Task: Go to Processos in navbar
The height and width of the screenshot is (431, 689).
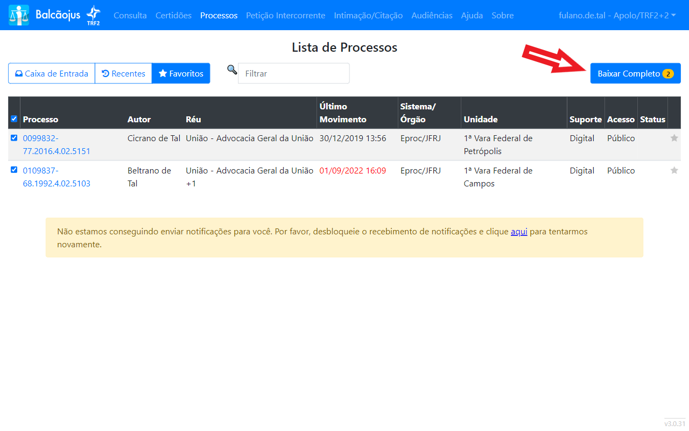Action: coord(219,16)
